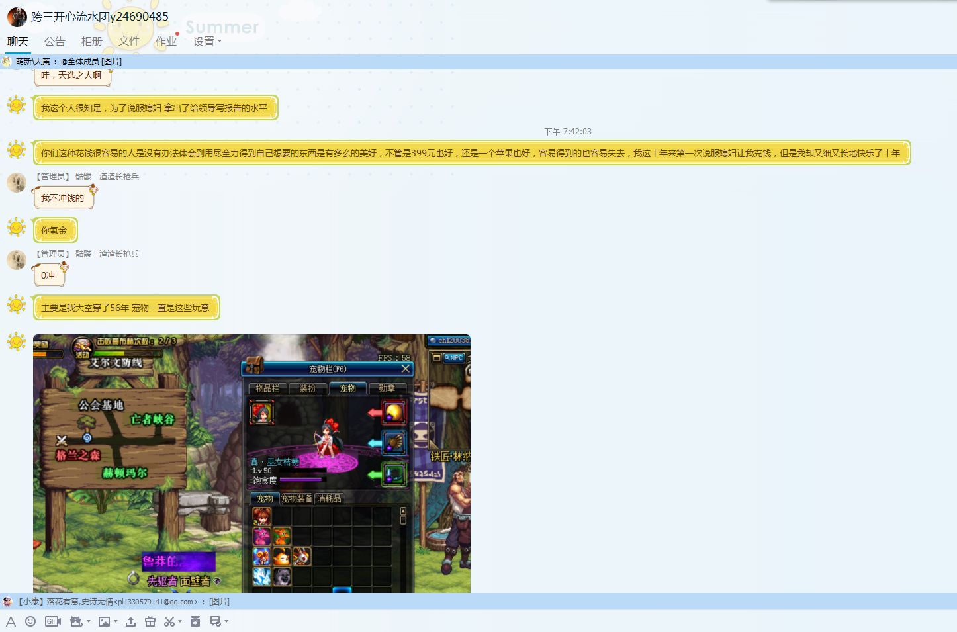This screenshot has width=957, height=632.
Task: Click the gift box icon
Action: tap(150, 621)
